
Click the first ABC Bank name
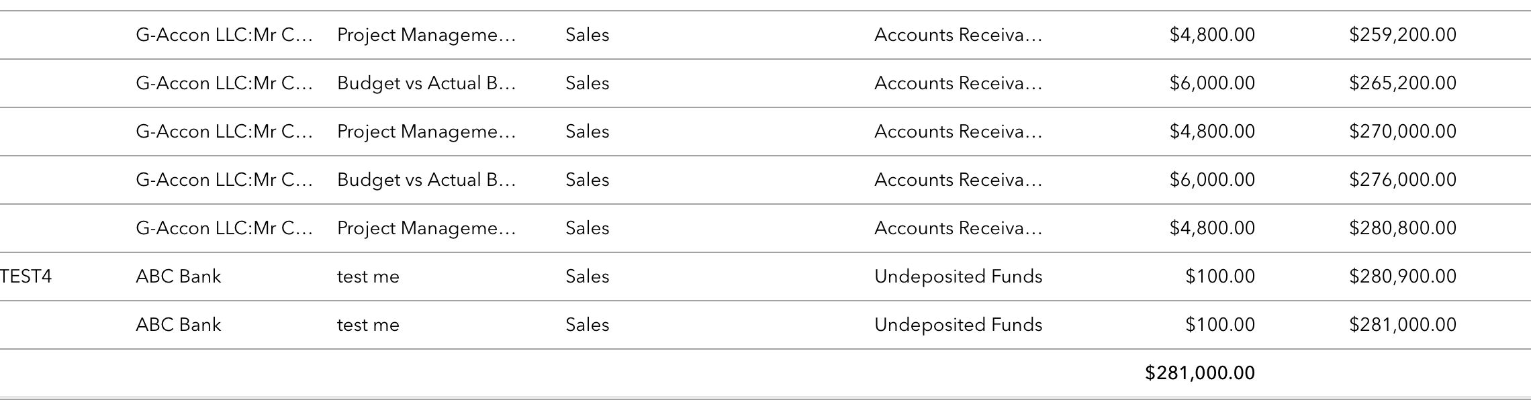click(178, 277)
